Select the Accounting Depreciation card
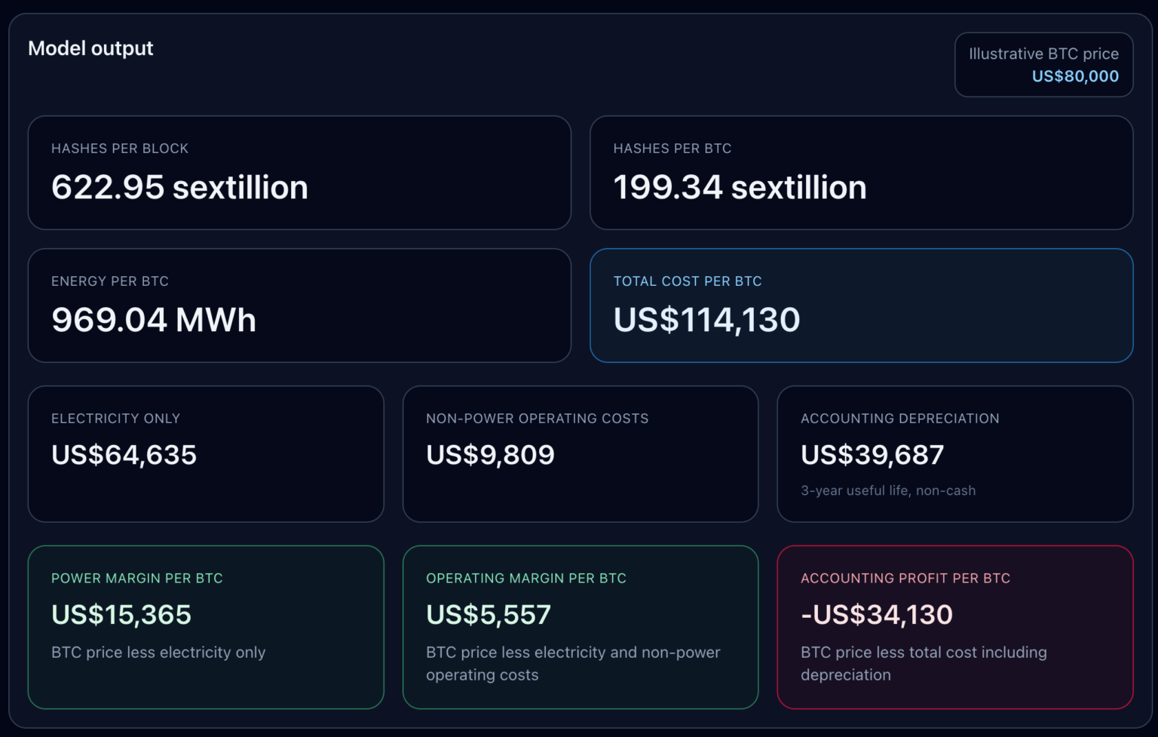Screen dimensions: 1158x737 click(954, 453)
